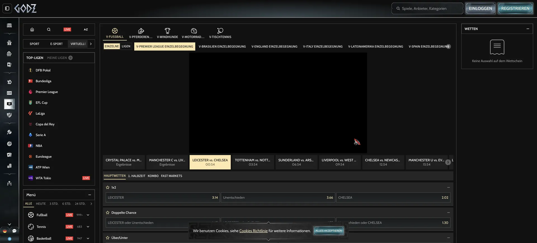
Task: Collapse the Über/Unter market section
Action: point(448,238)
